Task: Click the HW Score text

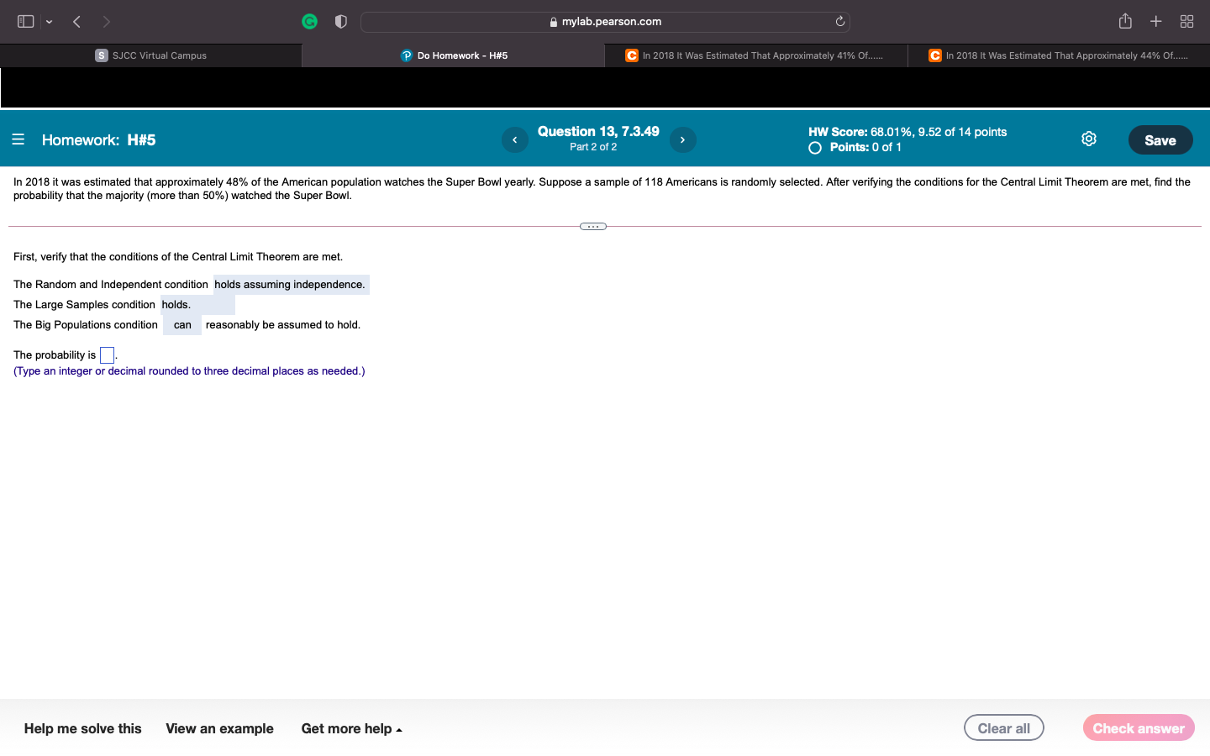Action: (907, 132)
